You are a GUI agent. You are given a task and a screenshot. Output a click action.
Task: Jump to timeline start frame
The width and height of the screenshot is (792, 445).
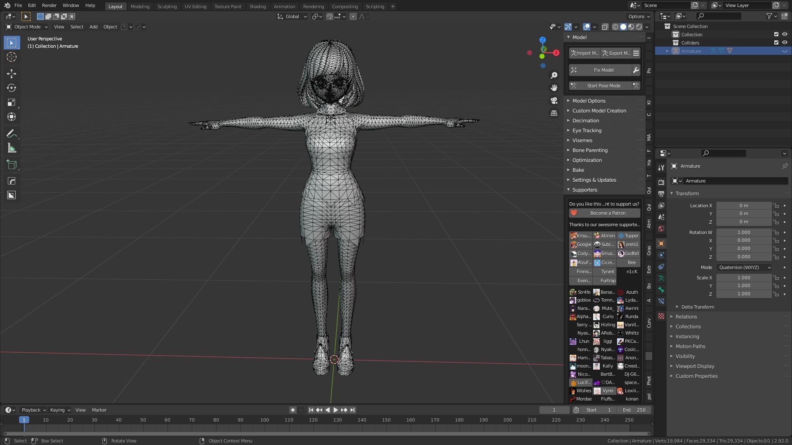click(311, 410)
